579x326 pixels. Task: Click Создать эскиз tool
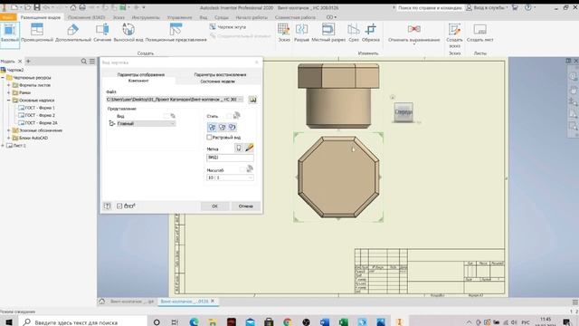pyautogui.click(x=454, y=35)
